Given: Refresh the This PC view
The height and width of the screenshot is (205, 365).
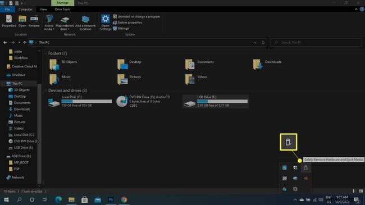Looking at the screenshot, I should coord(263,43).
